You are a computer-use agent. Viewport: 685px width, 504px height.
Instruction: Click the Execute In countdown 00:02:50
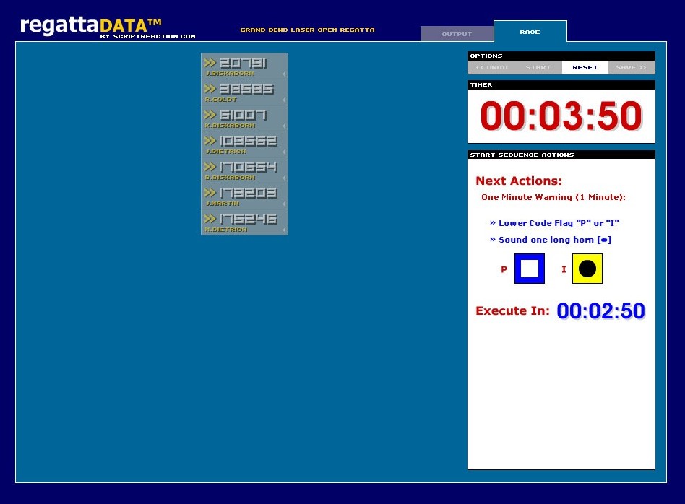click(x=600, y=311)
